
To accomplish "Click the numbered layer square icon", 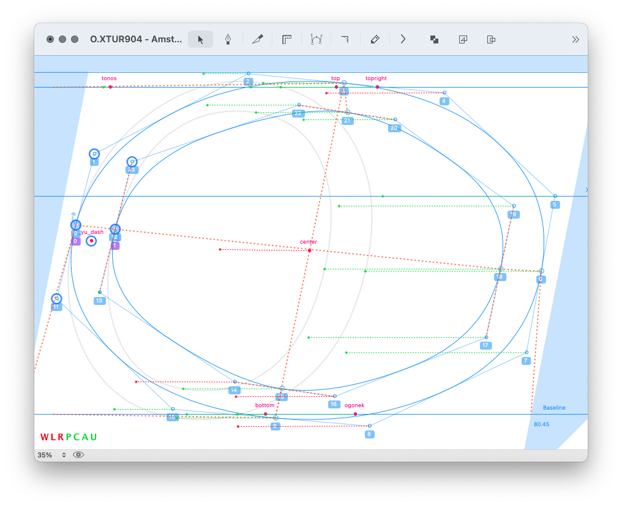I will point(463,39).
